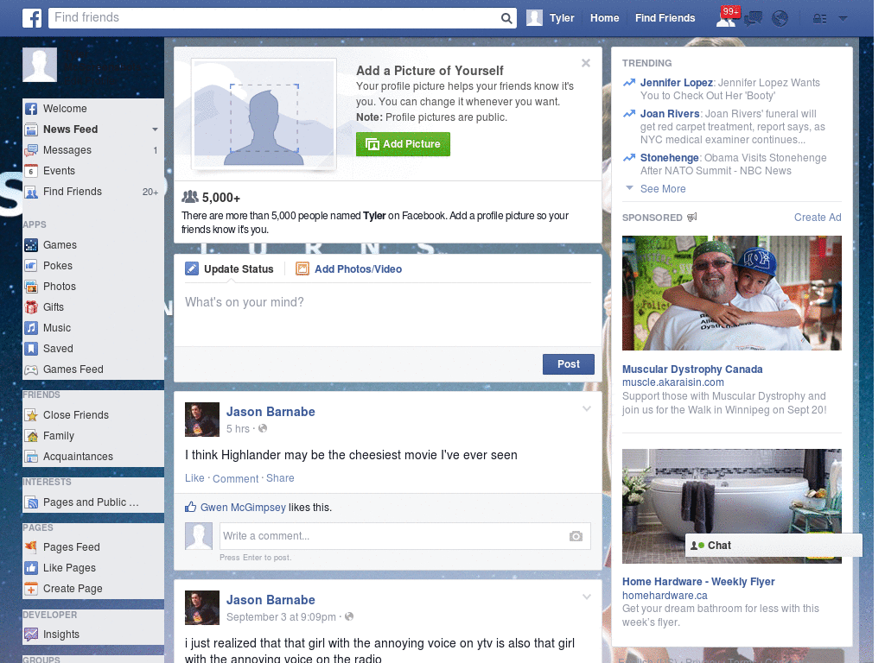Open Gwen McGimpsey's profile link
The width and height of the screenshot is (885, 663).
point(243,508)
